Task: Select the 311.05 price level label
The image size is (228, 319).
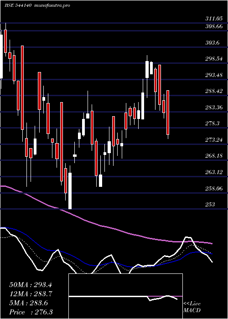Action: pyautogui.click(x=214, y=19)
